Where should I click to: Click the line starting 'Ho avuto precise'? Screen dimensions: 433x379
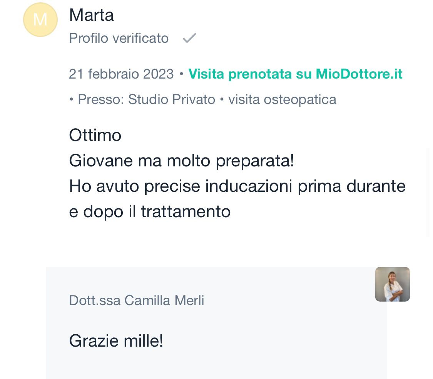[x=237, y=186]
